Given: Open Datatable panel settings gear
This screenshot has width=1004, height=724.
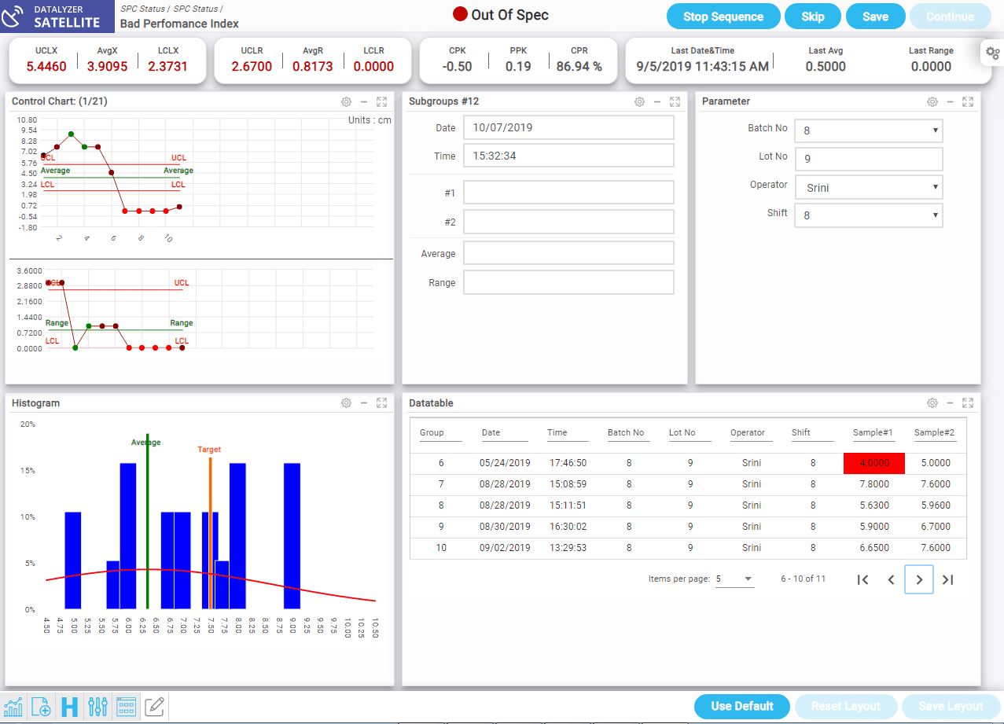Looking at the screenshot, I should pyautogui.click(x=932, y=402).
